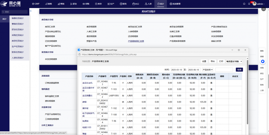Click the 检索 search button

239,70
